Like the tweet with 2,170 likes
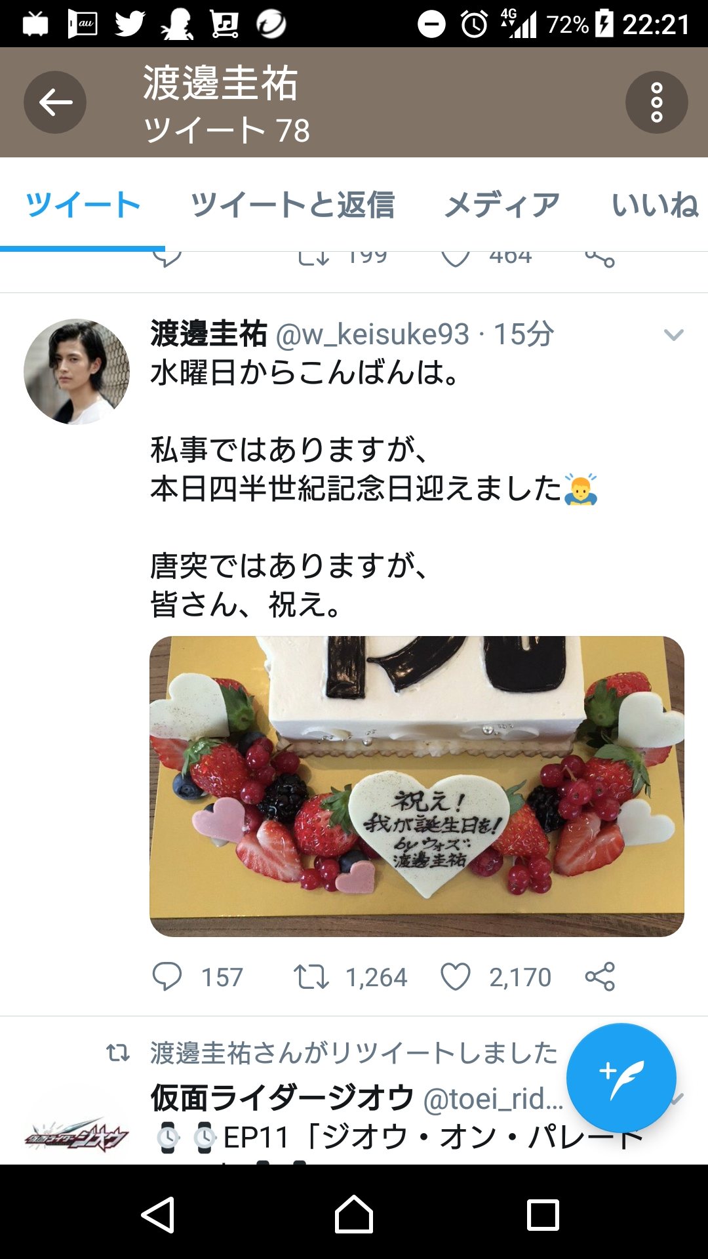 [x=456, y=976]
